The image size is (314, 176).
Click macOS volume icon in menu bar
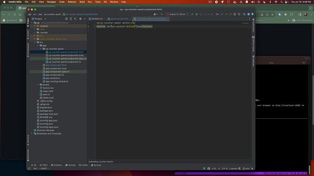click(x=253, y=2)
